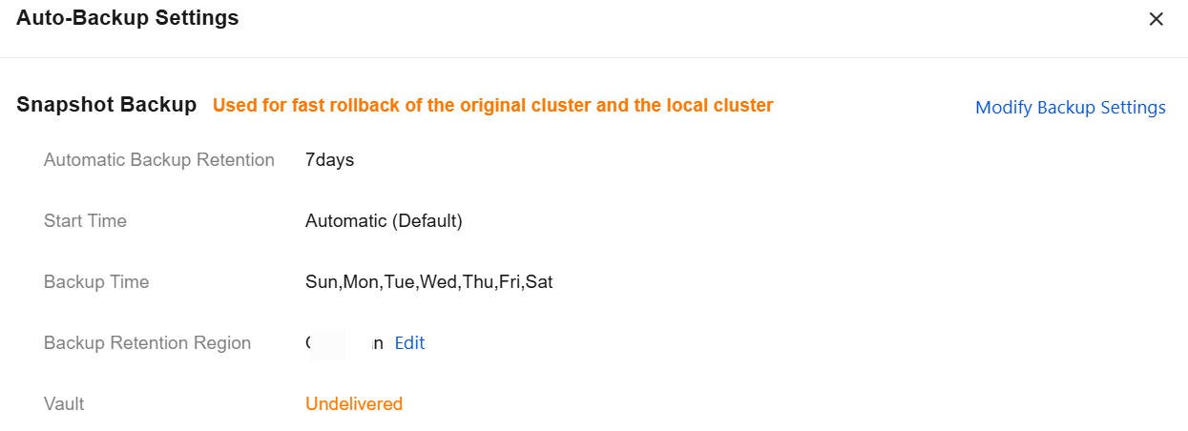Select the Snapshot Backup heading
1188x431 pixels.
pyautogui.click(x=106, y=105)
